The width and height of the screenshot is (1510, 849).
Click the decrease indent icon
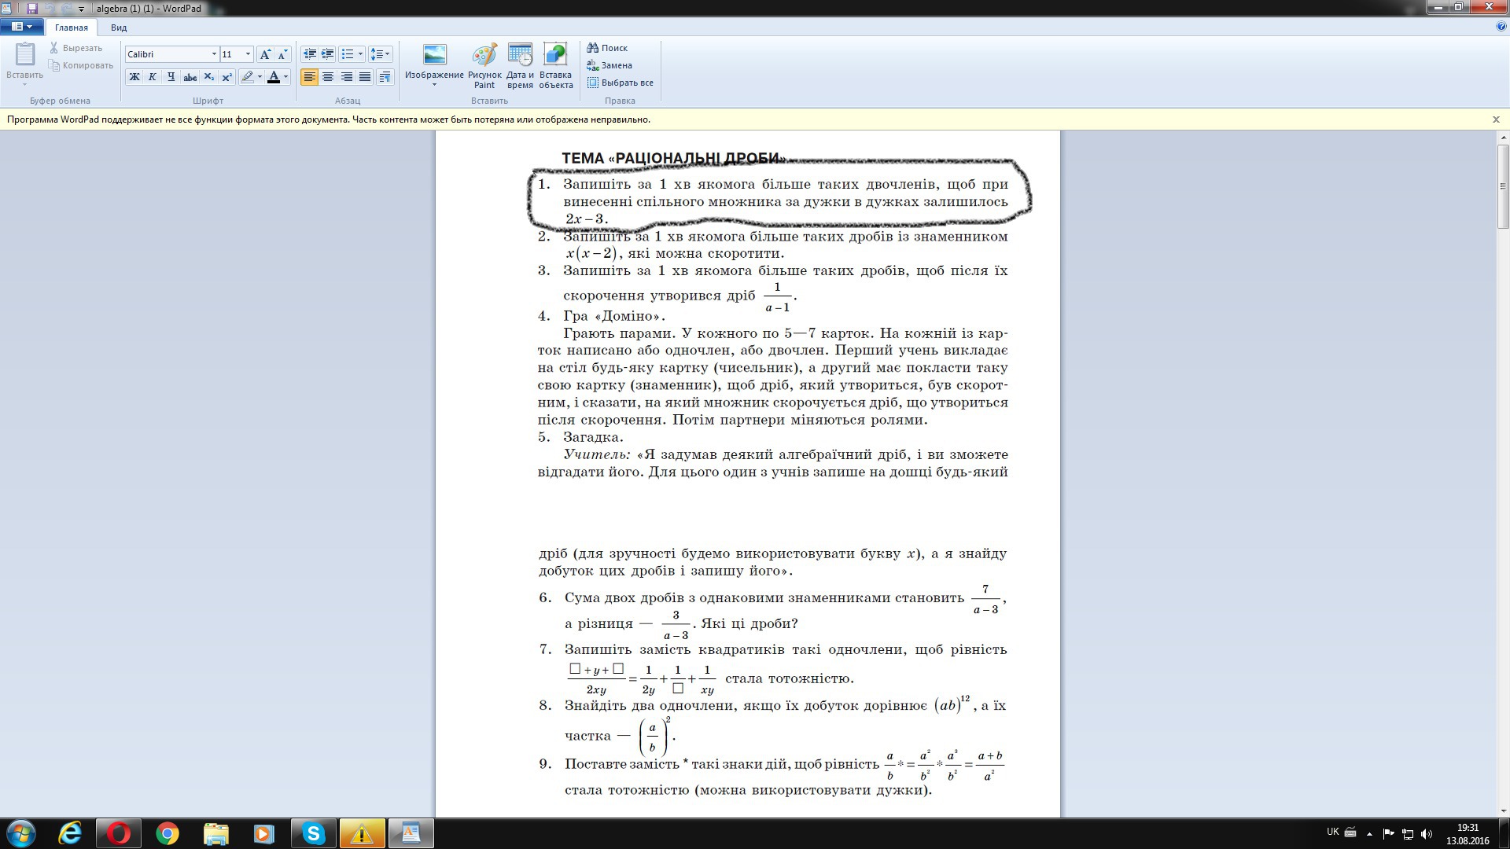click(x=310, y=54)
